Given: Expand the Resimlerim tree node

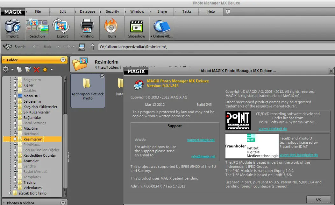Looking at the screenshot, I should pos(15,139).
